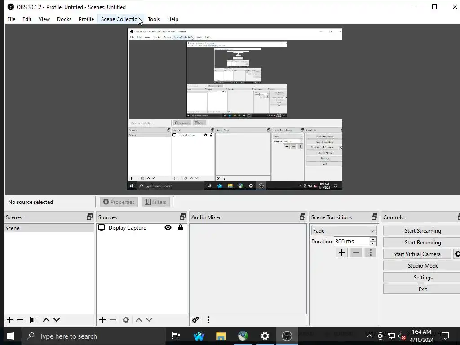Open the File menu
Image resolution: width=460 pixels, height=345 pixels.
tap(11, 19)
